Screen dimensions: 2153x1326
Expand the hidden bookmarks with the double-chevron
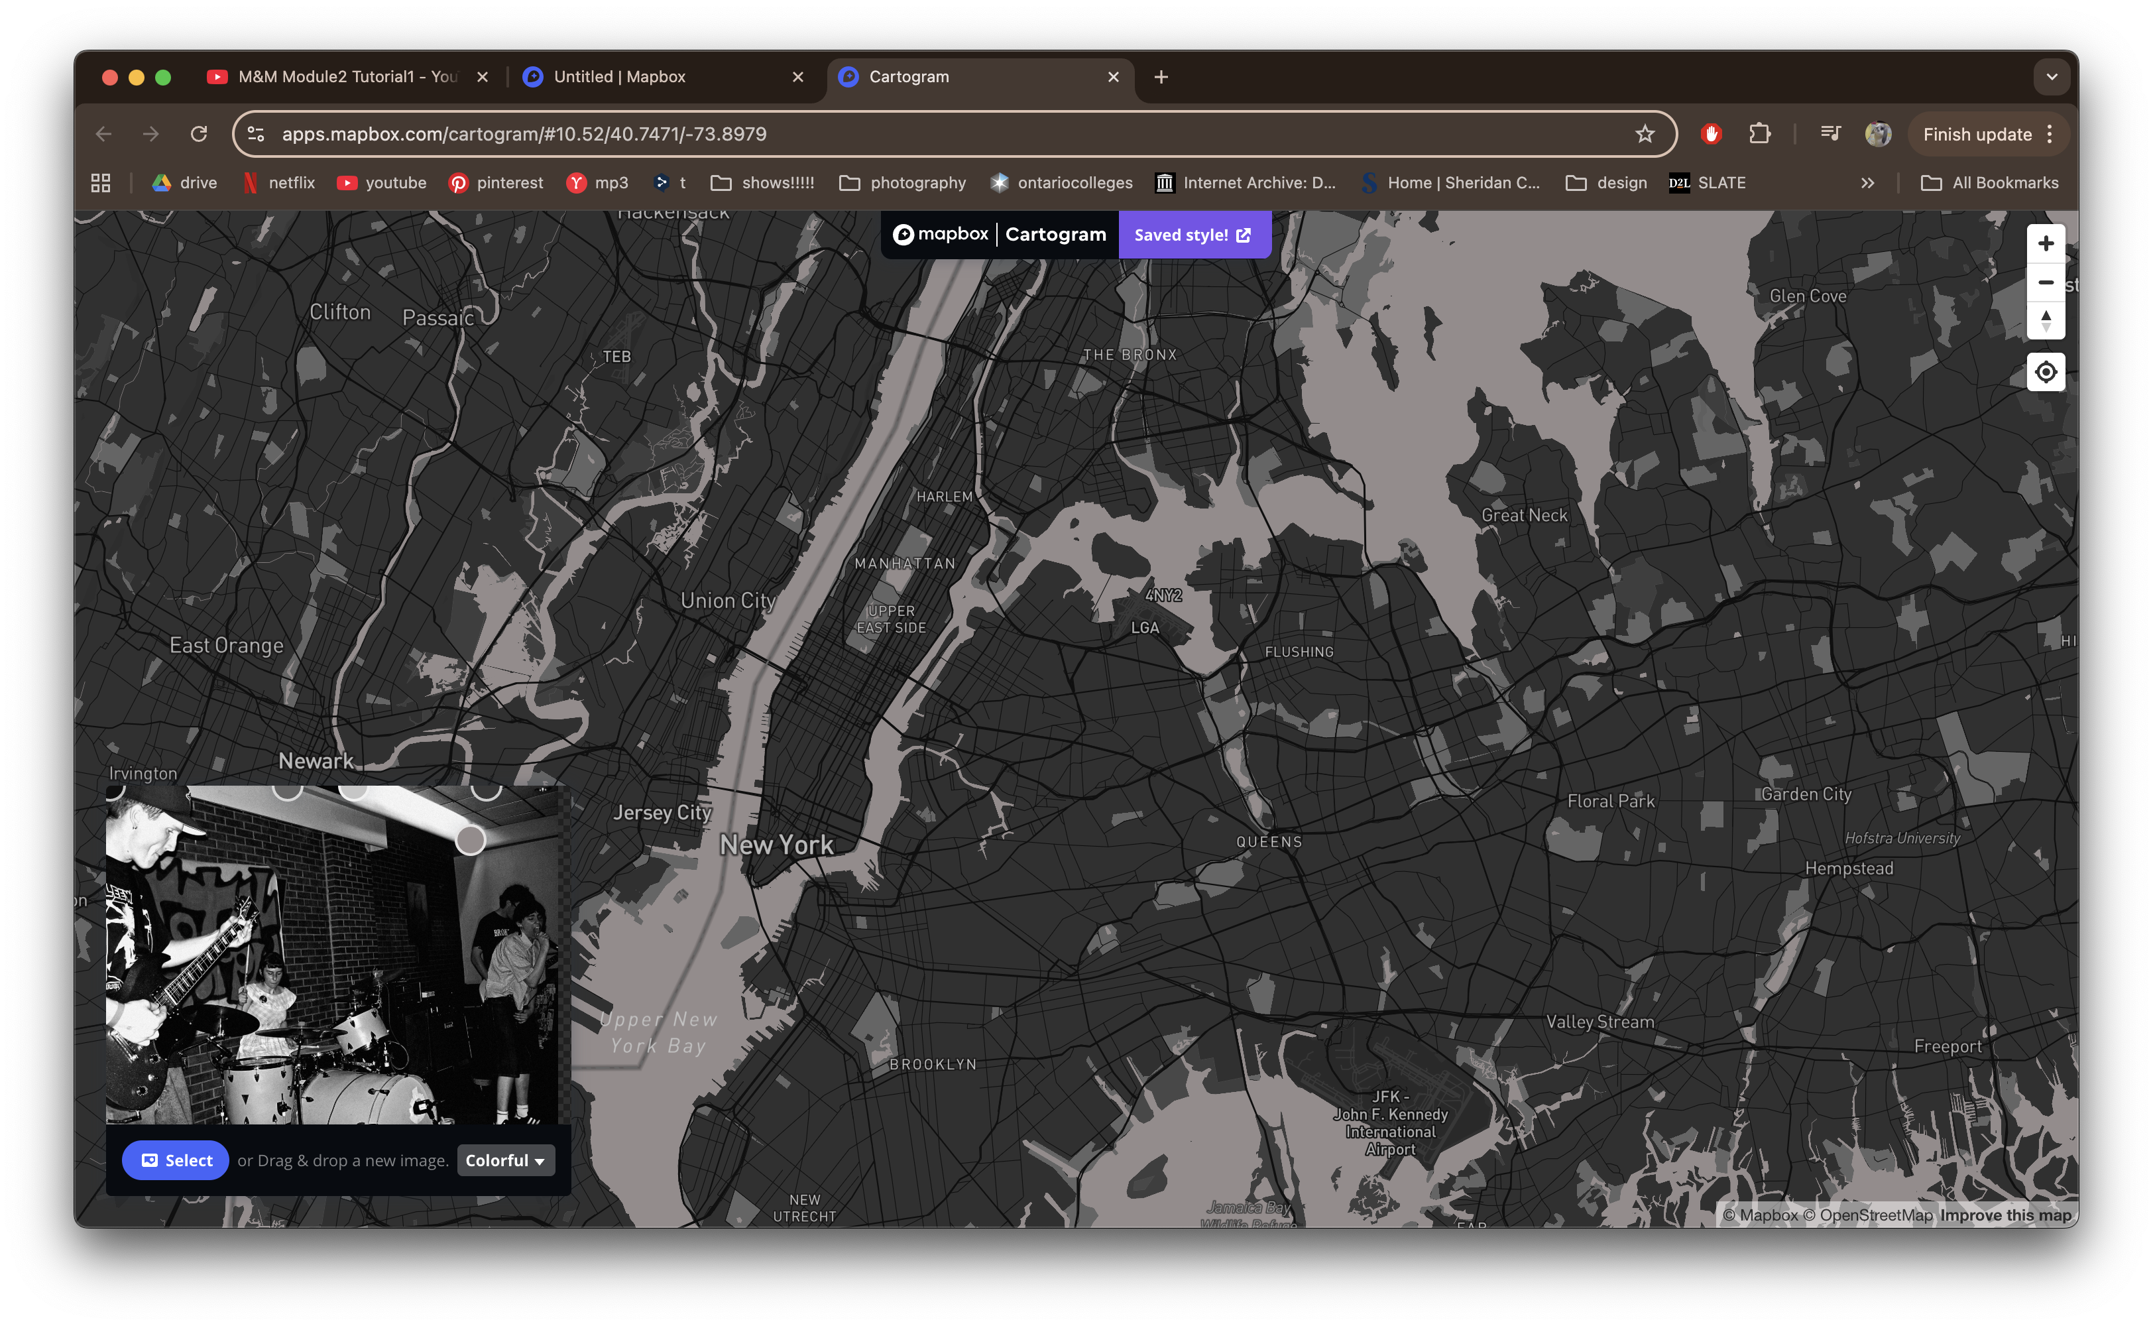pos(1868,182)
